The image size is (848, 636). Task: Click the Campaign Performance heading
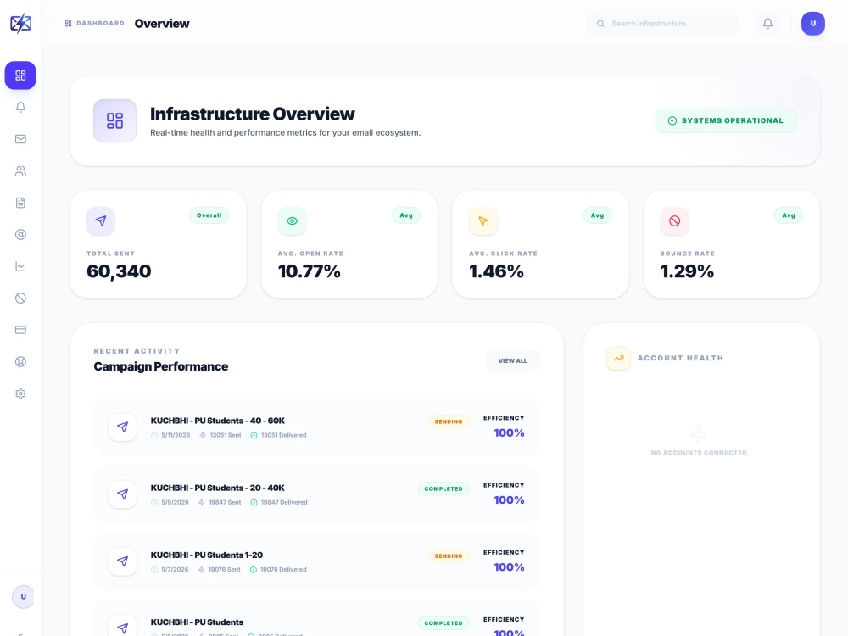click(x=160, y=366)
